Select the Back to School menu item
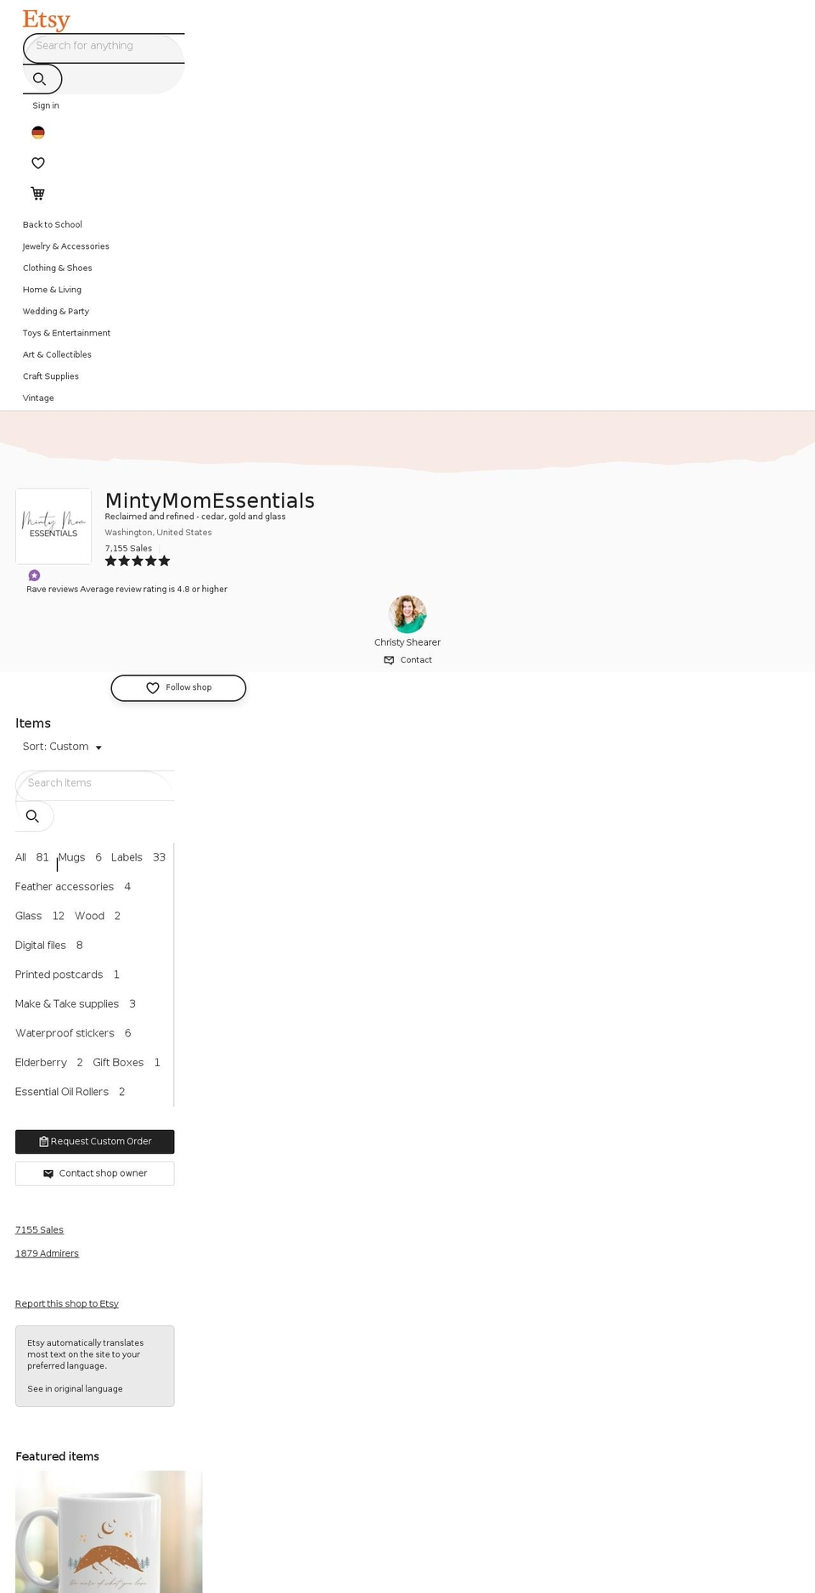The width and height of the screenshot is (815, 1593). point(52,224)
